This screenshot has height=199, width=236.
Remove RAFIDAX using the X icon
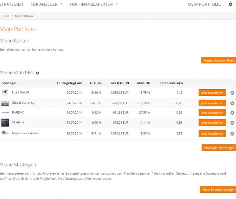(x=232, y=113)
